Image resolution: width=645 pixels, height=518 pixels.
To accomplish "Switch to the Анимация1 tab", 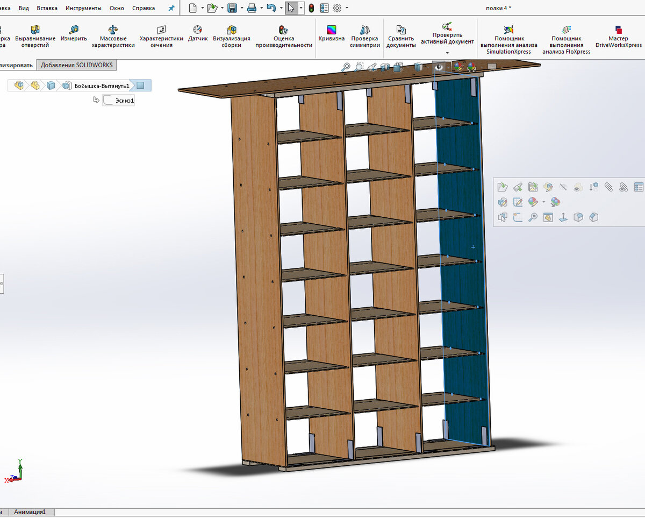I will click(30, 512).
